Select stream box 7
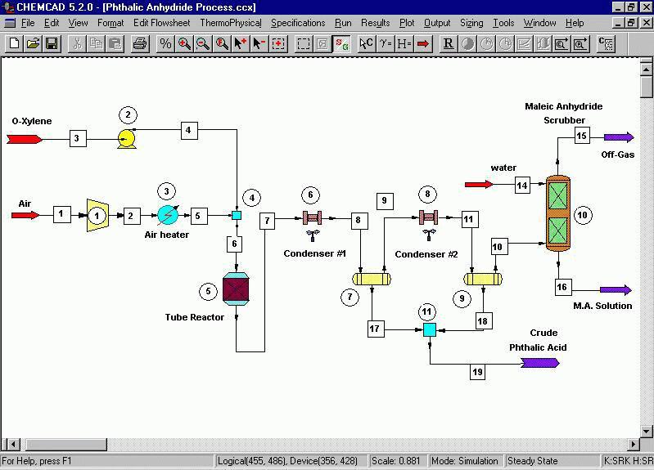Screen dimensions: 654x470 pos(268,221)
